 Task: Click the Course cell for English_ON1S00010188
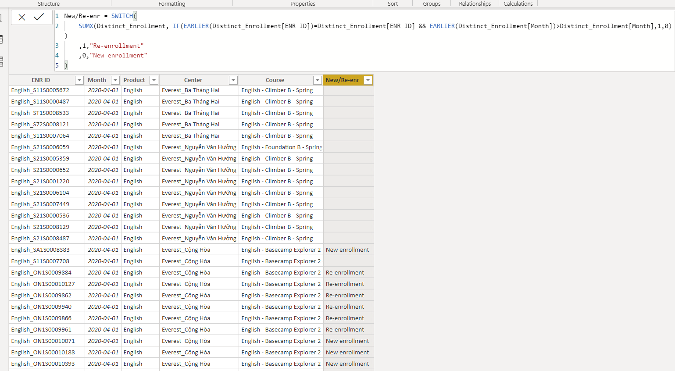281,353
